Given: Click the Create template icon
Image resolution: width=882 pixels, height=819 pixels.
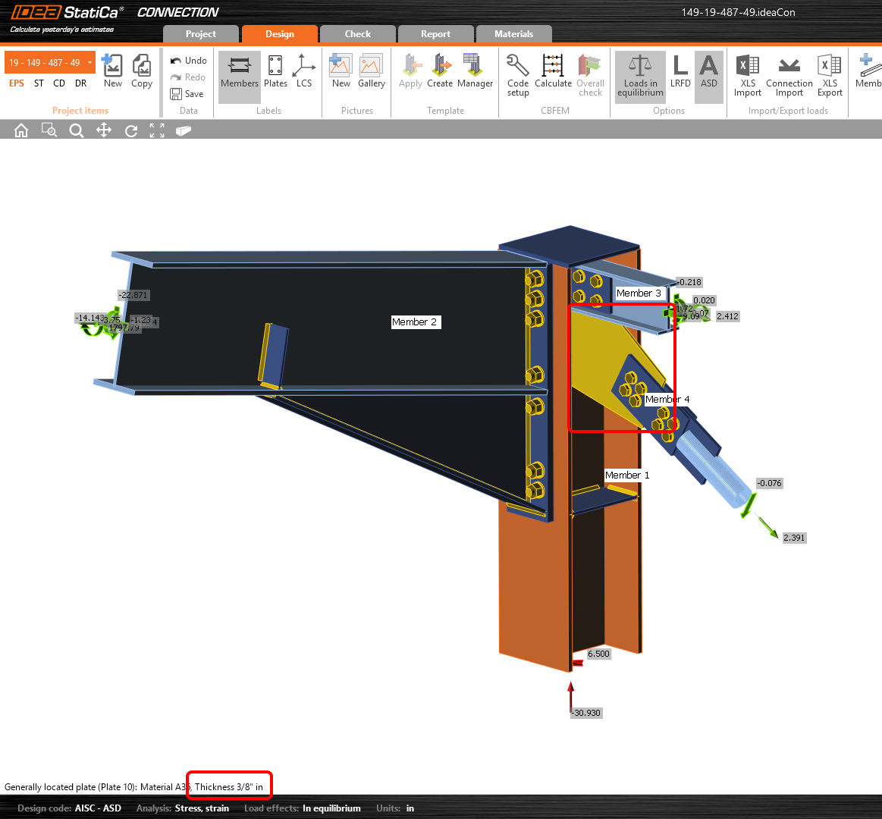Looking at the screenshot, I should click(440, 66).
